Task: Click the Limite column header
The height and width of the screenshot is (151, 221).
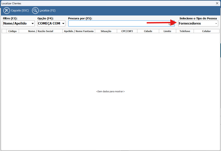Action: 167,31
